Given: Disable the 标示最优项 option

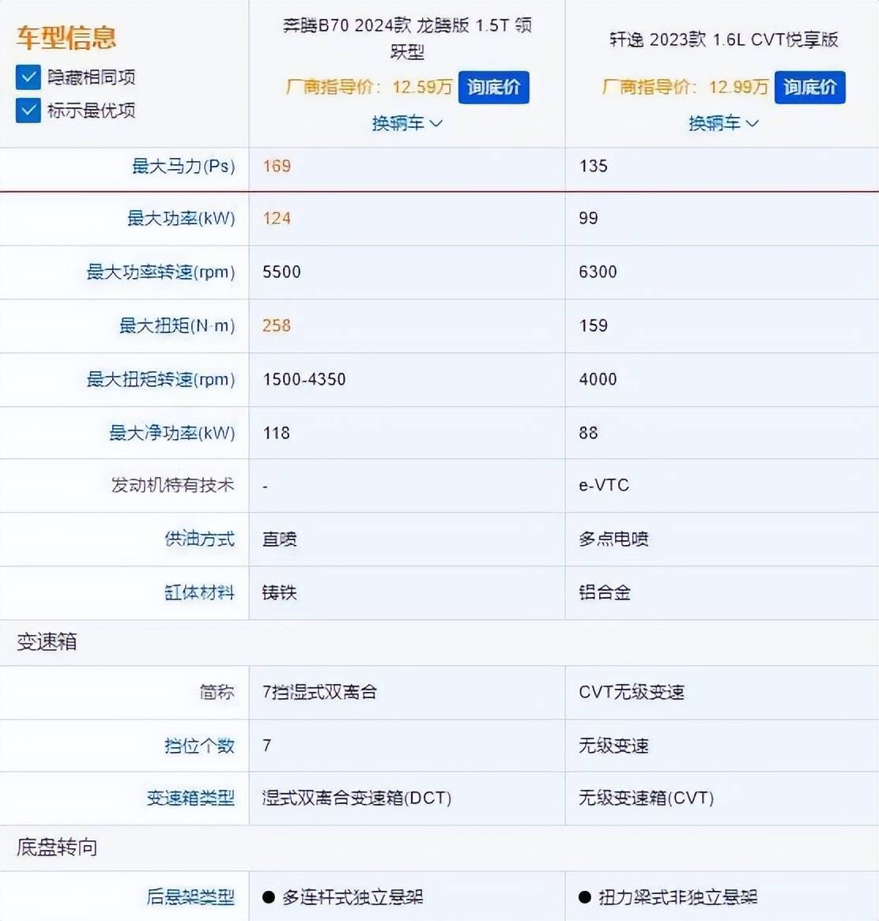Looking at the screenshot, I should click(x=28, y=111).
